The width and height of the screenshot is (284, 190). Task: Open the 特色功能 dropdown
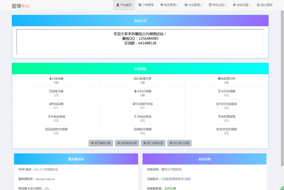218,5
